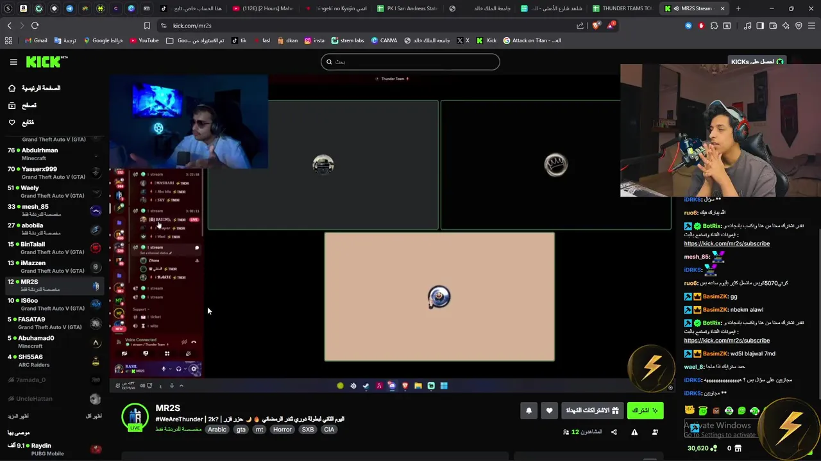Toggle follow heart button for MR2S
This screenshot has width=821, height=461.
[549, 411]
